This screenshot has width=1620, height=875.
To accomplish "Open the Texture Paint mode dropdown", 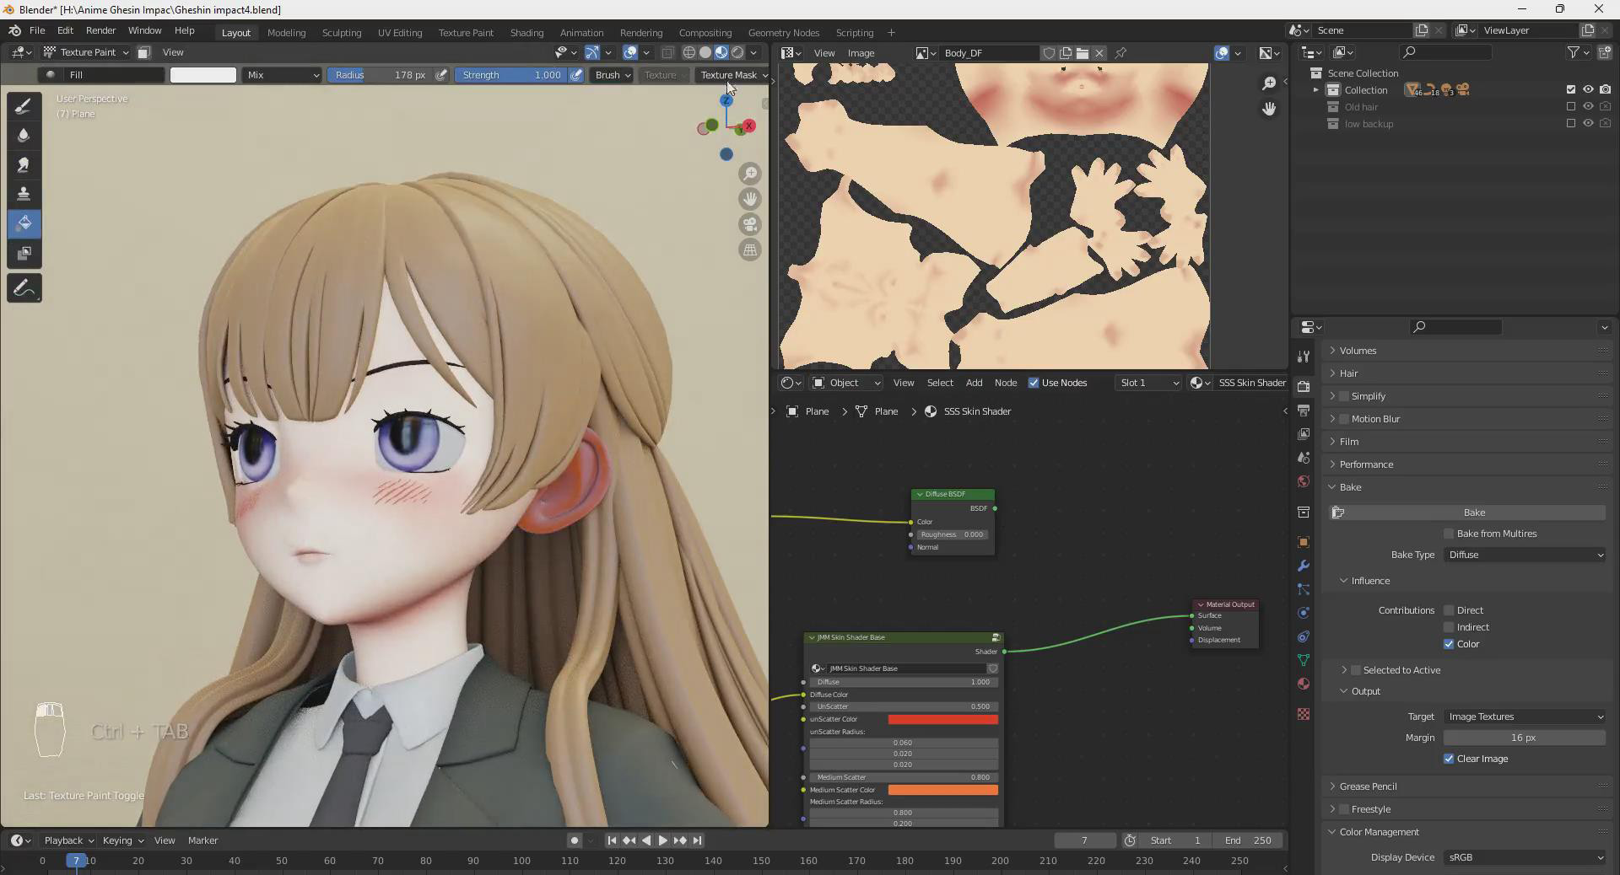I will pyautogui.click(x=86, y=52).
